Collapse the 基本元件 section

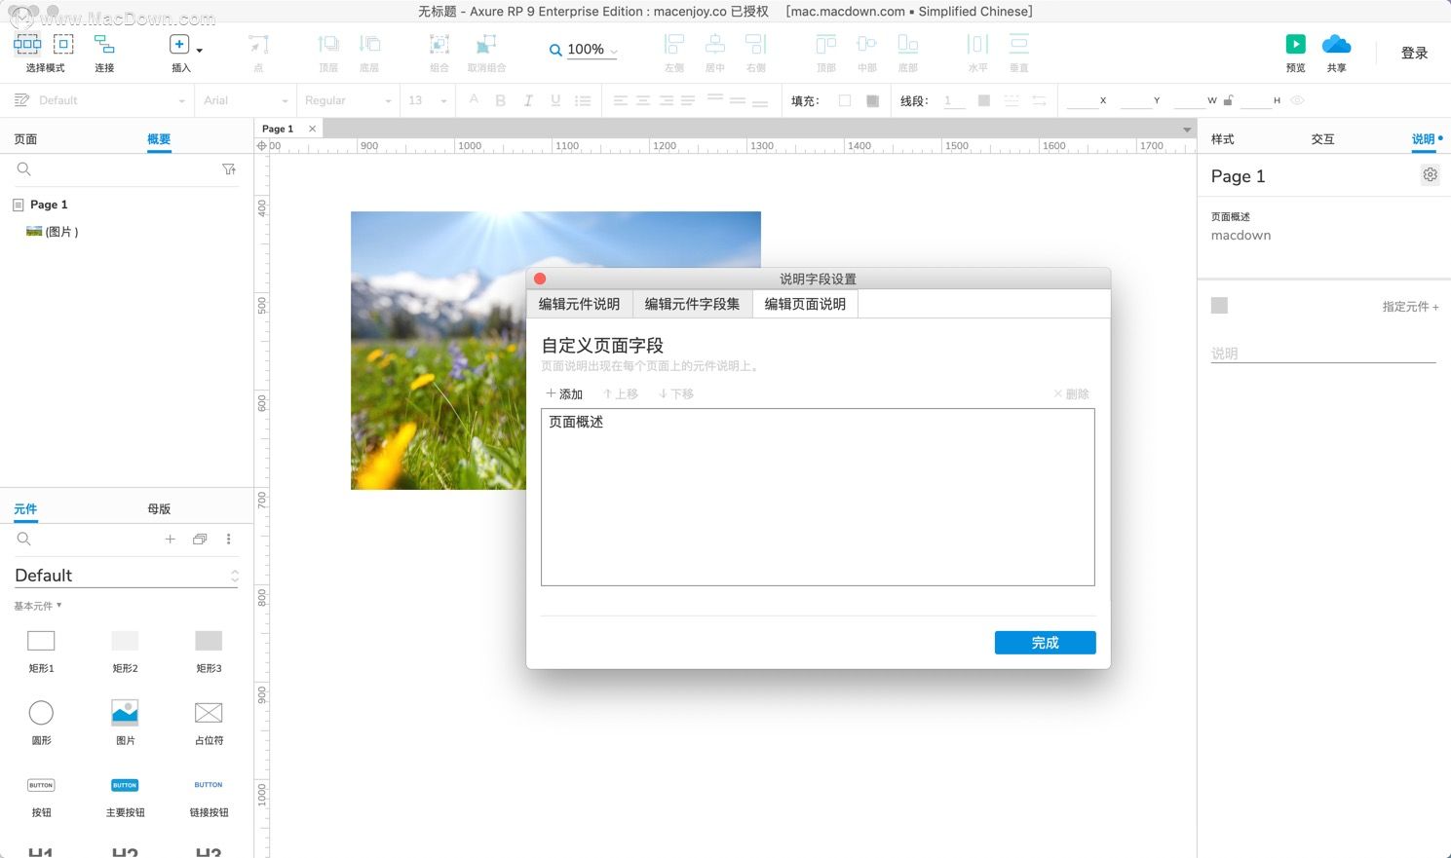(38, 606)
